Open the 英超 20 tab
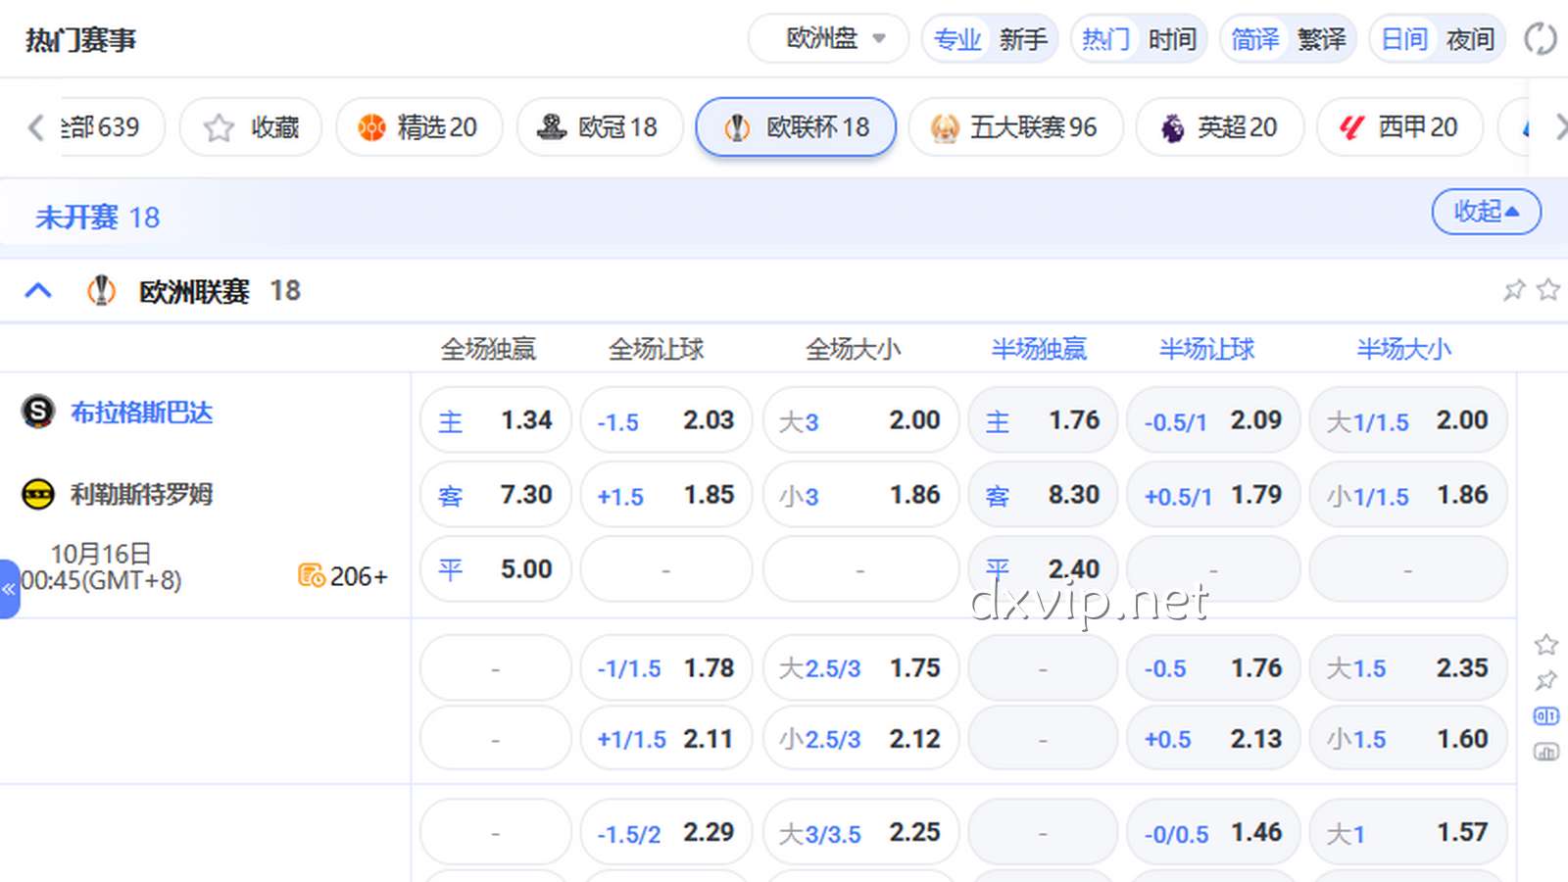 coord(1220,127)
